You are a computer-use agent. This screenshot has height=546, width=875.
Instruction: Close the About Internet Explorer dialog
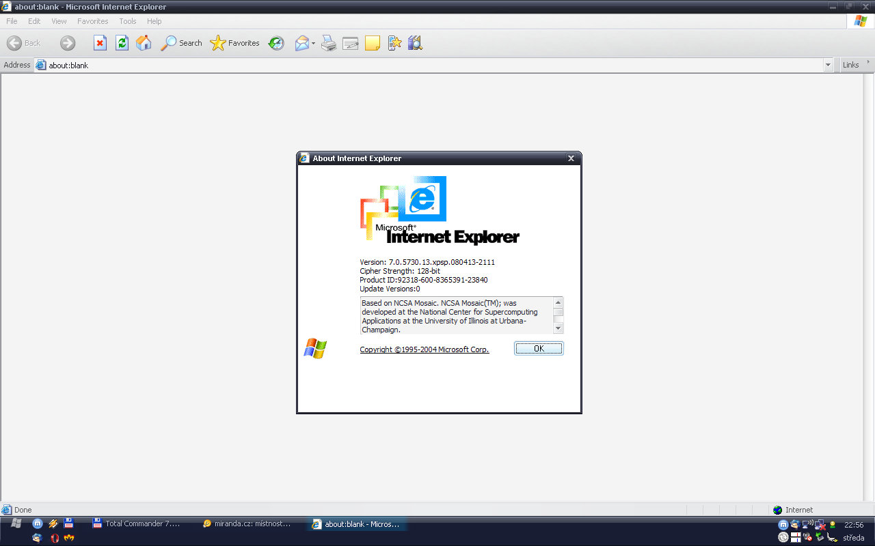click(x=571, y=158)
